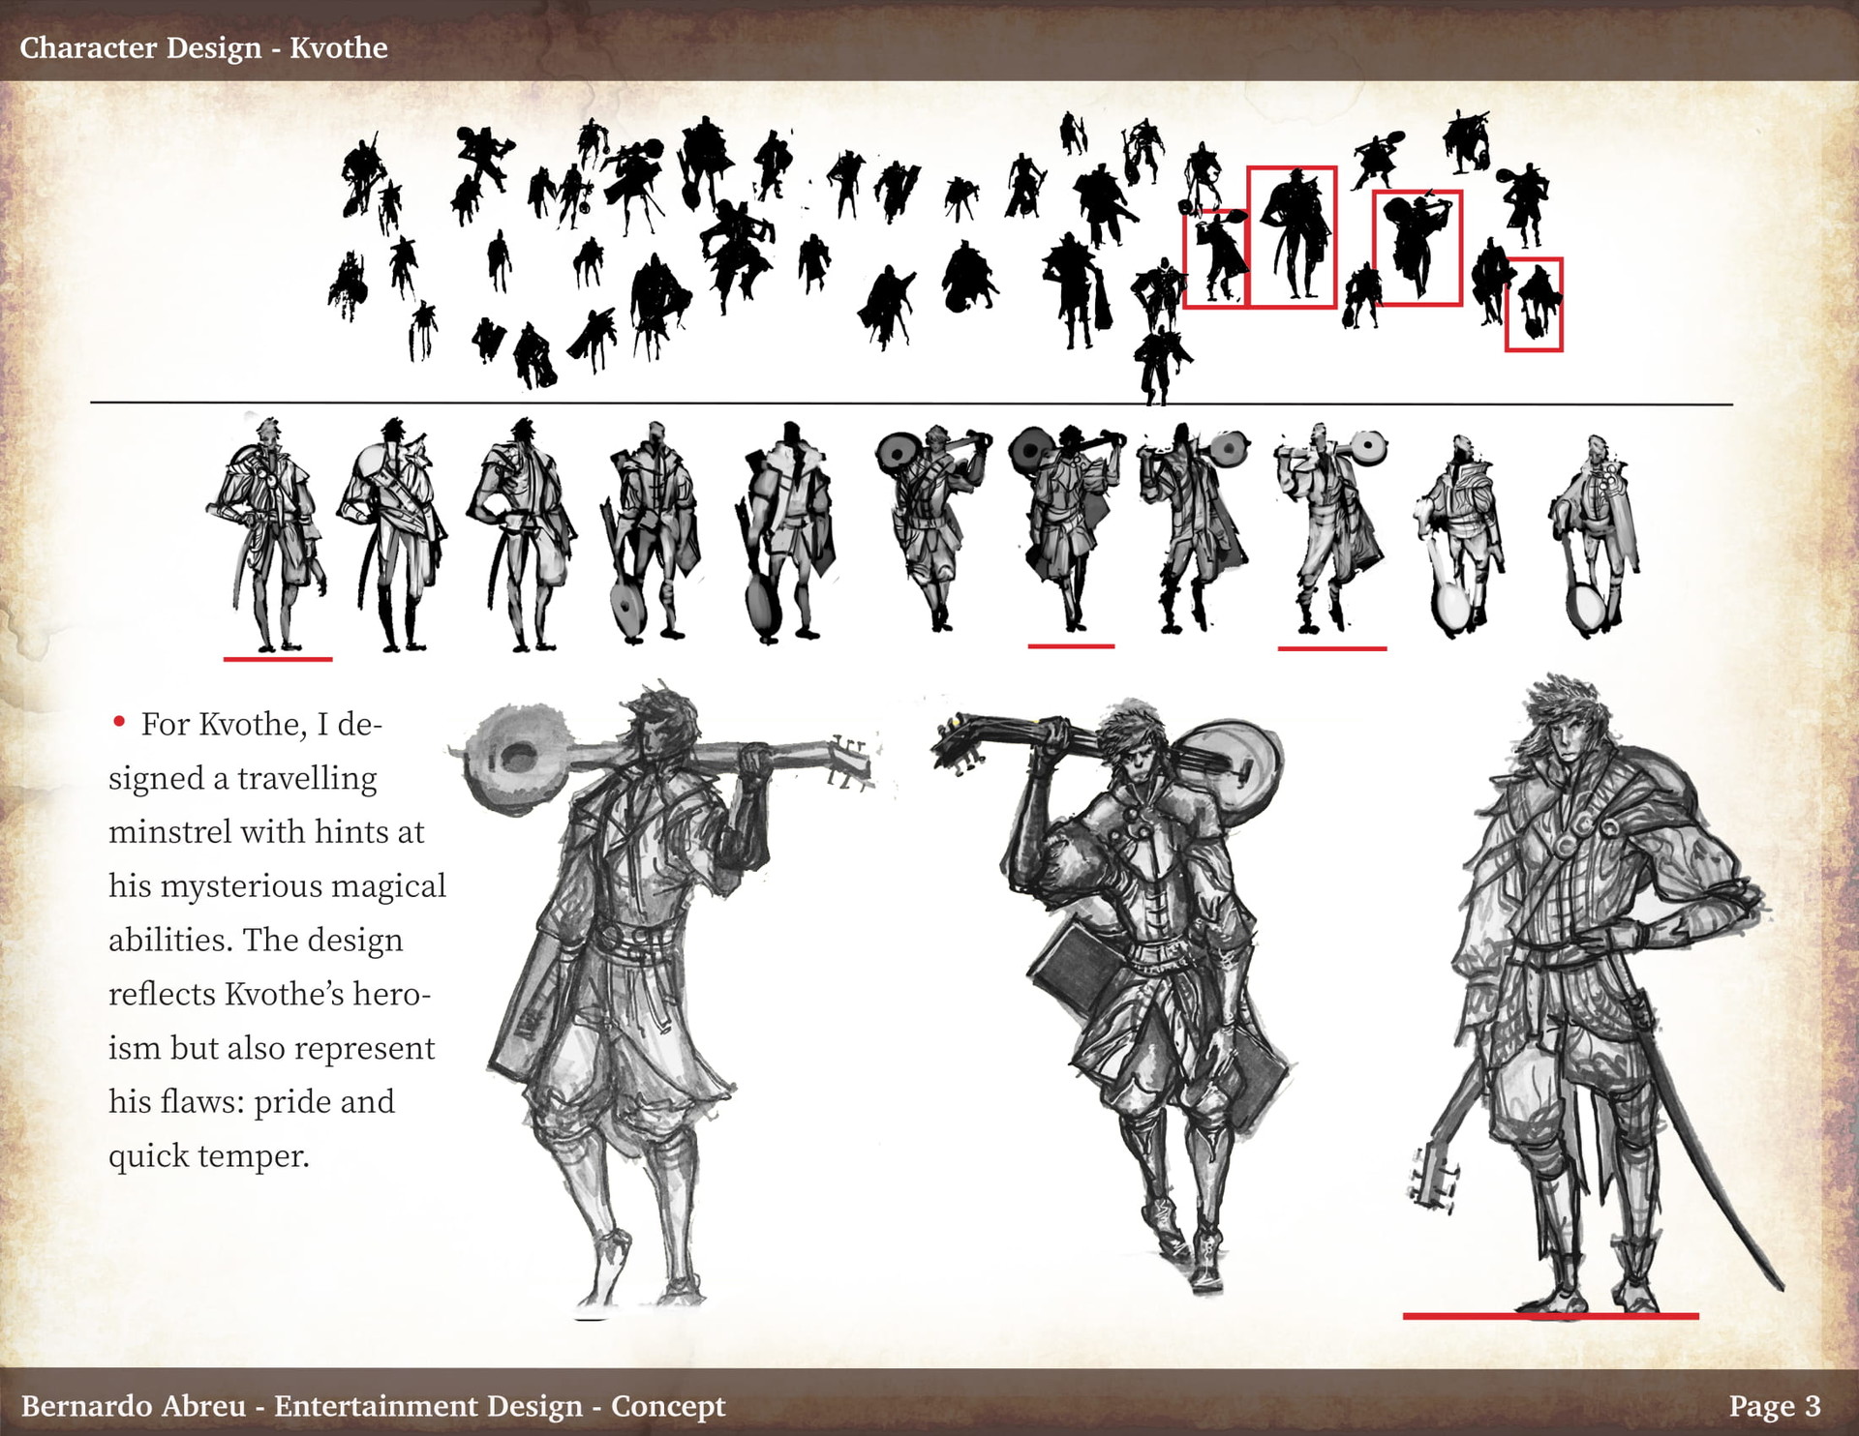This screenshot has width=1859, height=1436.
Task: Click the last sketch in the grayscale thumbnail row
Action: click(x=1593, y=537)
